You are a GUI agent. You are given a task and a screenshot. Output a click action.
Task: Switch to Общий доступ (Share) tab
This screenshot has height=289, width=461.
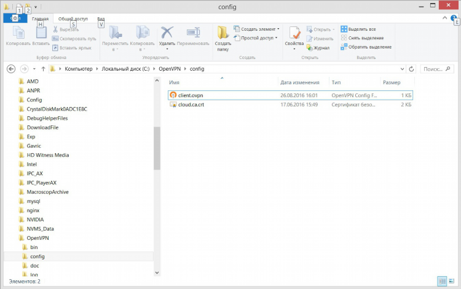click(73, 18)
